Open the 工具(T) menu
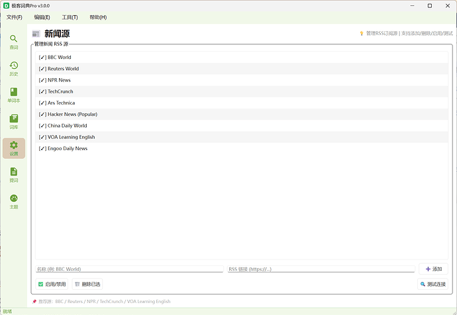 [x=70, y=17]
